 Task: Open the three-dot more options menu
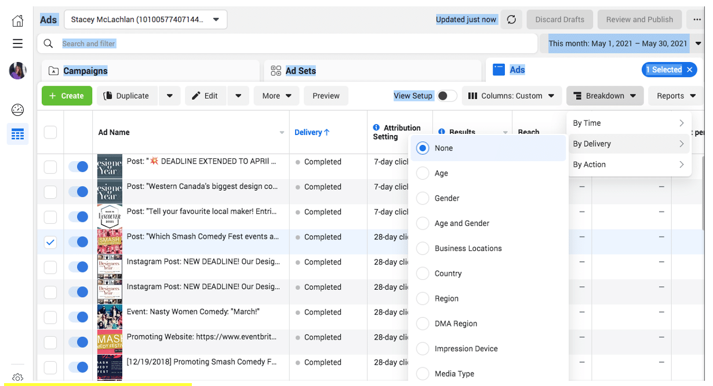697,20
